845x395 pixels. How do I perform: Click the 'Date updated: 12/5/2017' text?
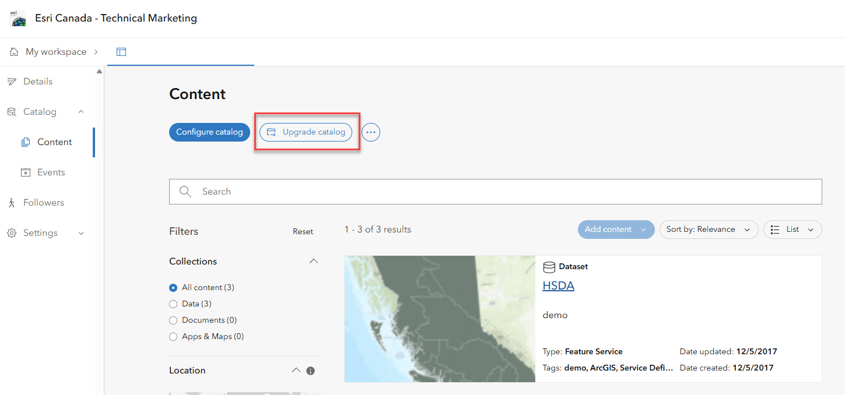tap(728, 352)
